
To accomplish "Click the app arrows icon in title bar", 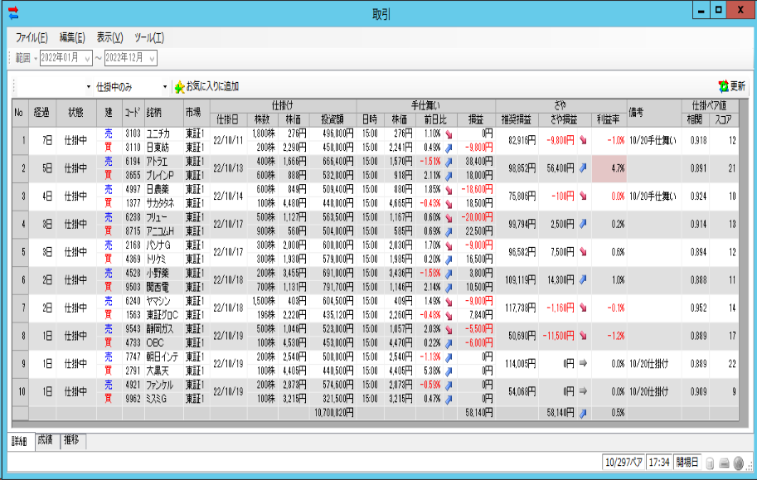I will click(x=12, y=12).
